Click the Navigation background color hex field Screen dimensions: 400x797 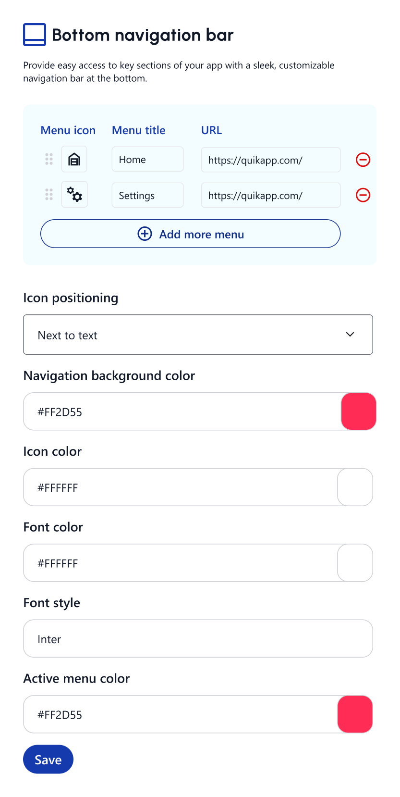(182, 412)
